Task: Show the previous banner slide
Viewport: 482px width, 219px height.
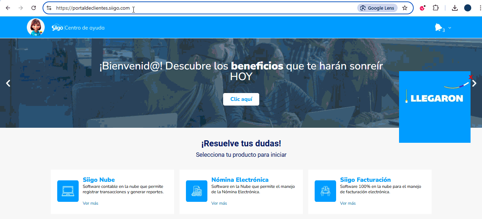Action: [x=8, y=83]
